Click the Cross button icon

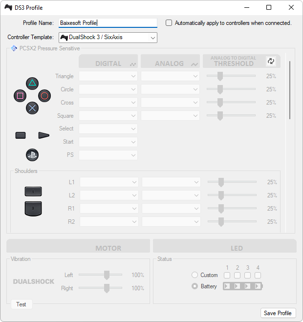[x=32, y=108]
